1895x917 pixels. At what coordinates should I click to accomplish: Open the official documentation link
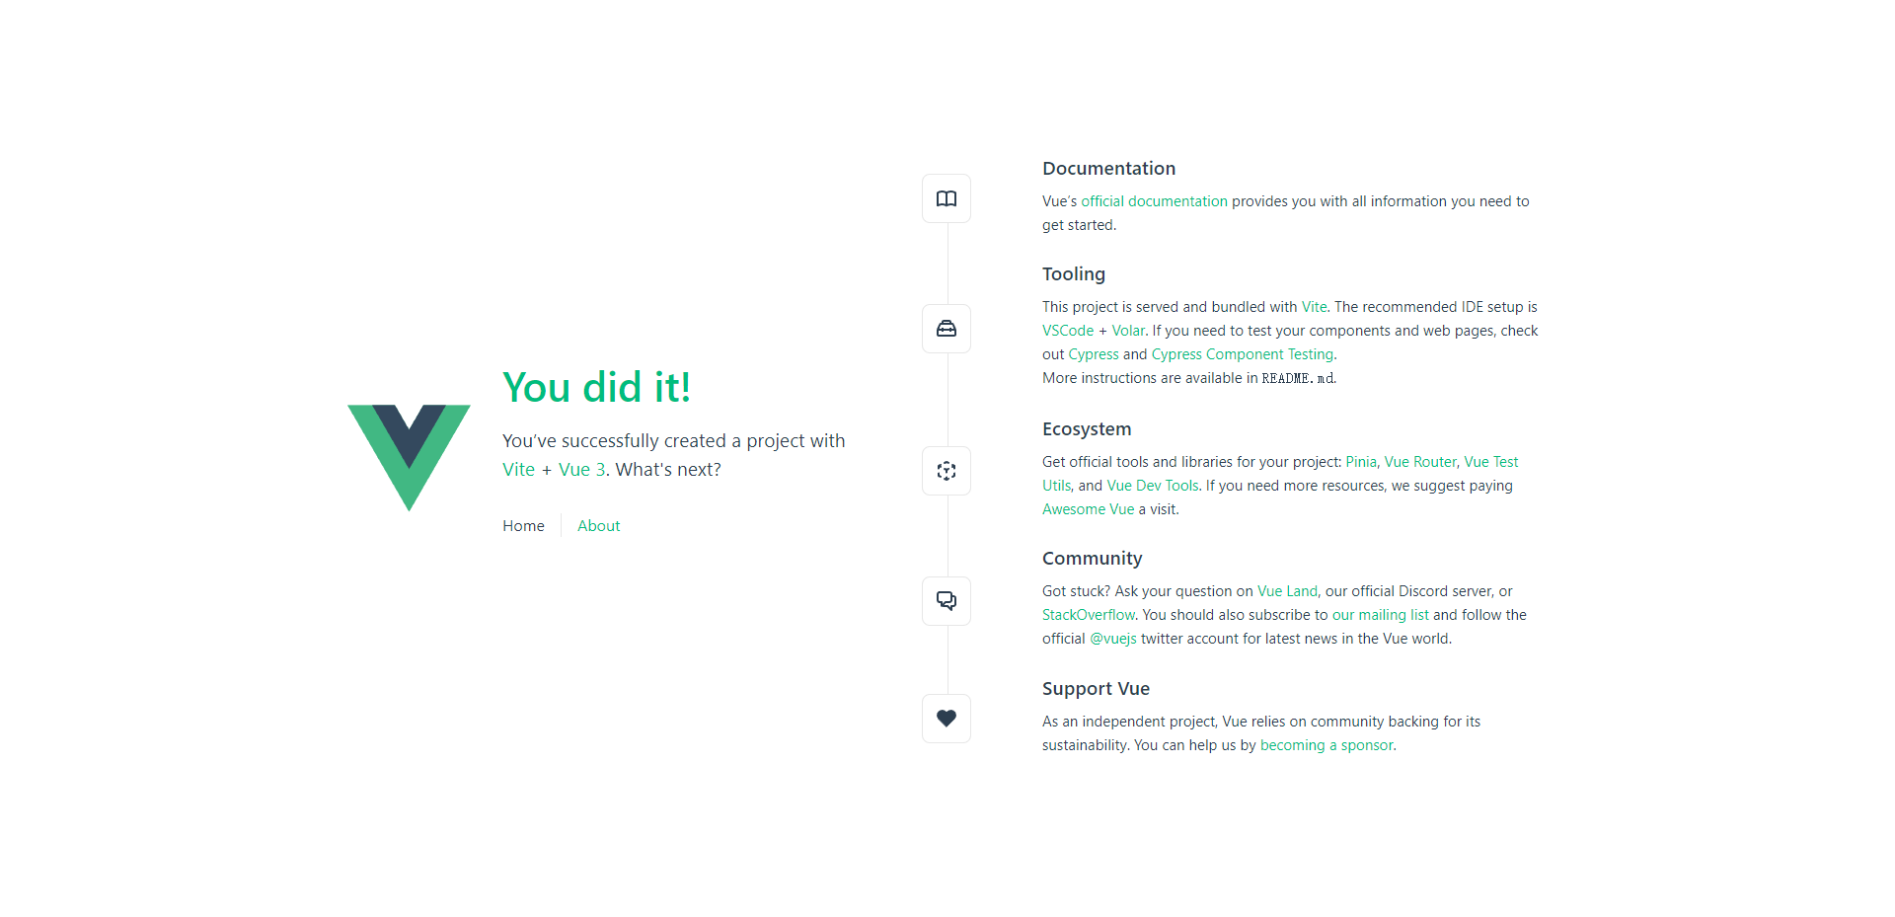(1154, 201)
